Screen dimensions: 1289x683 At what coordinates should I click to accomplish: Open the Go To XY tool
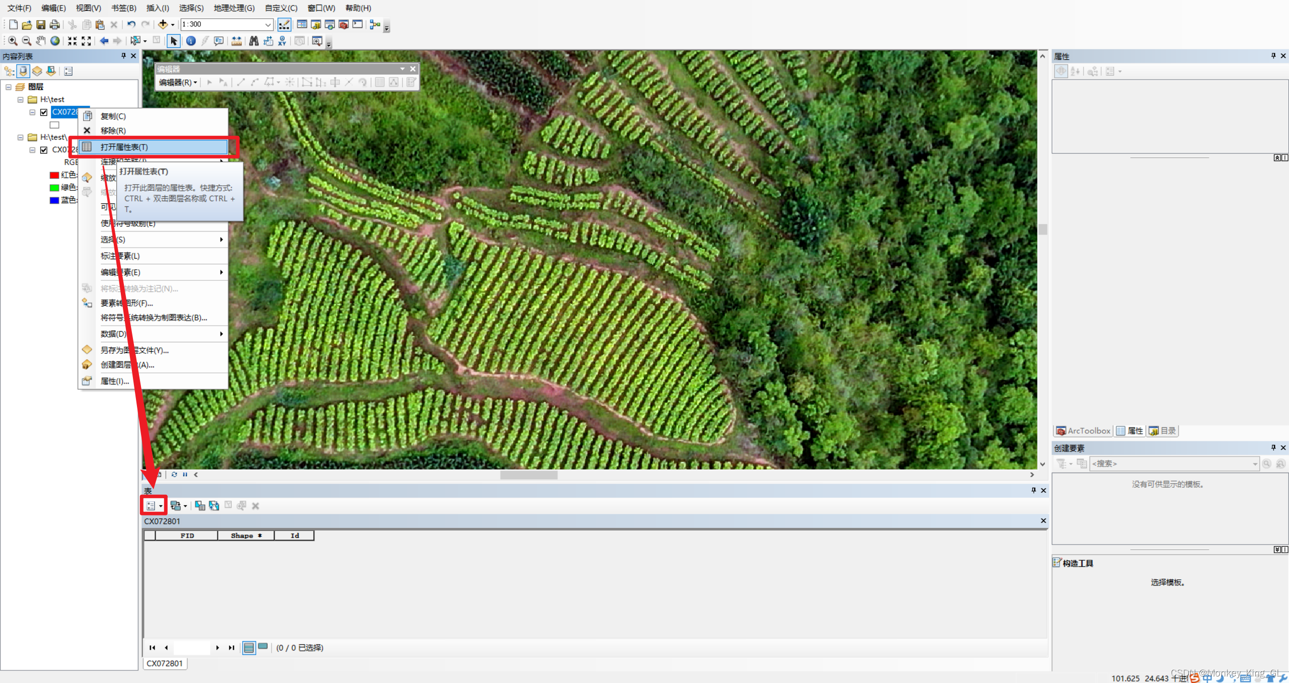click(282, 41)
